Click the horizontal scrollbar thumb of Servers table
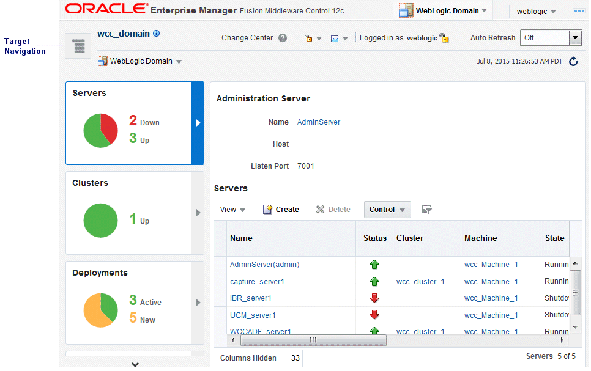 (313, 340)
